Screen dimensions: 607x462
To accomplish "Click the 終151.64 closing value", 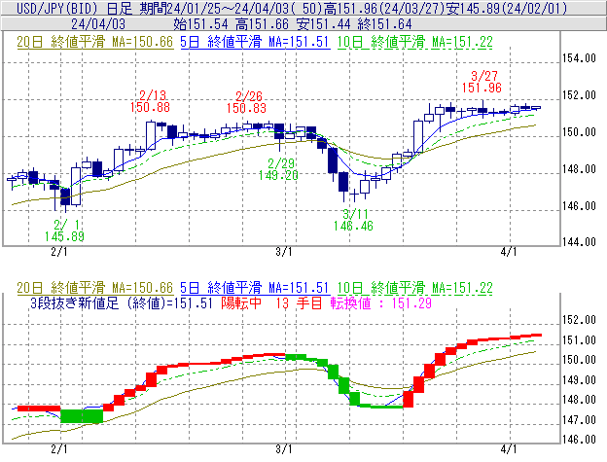I will (x=384, y=24).
